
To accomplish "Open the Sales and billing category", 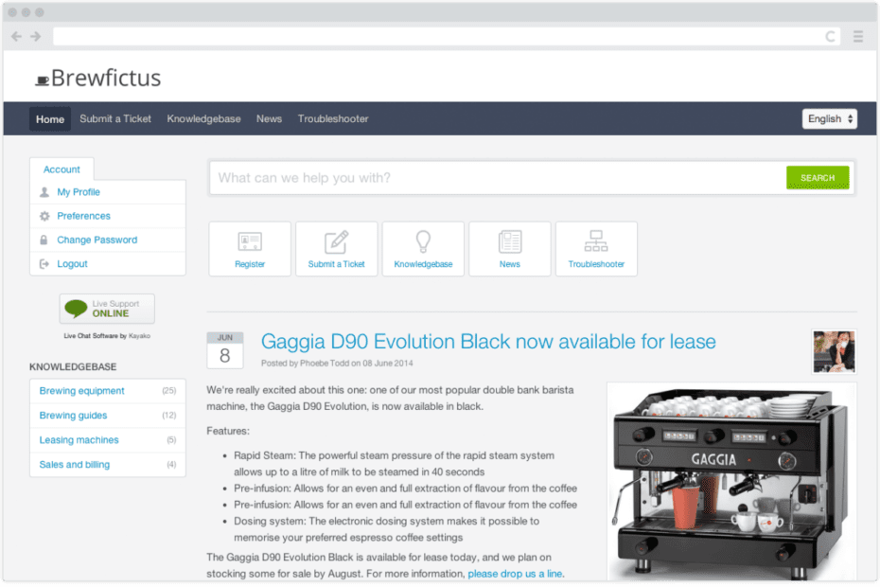I will 75,465.
